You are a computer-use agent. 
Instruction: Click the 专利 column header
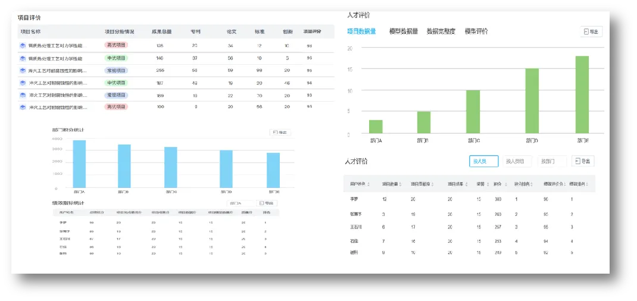pos(195,32)
